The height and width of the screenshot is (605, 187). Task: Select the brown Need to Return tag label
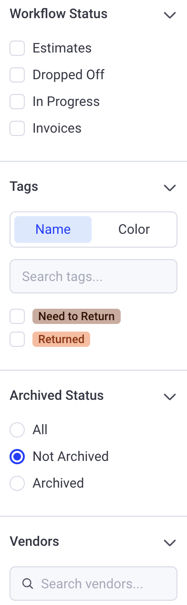click(x=76, y=316)
